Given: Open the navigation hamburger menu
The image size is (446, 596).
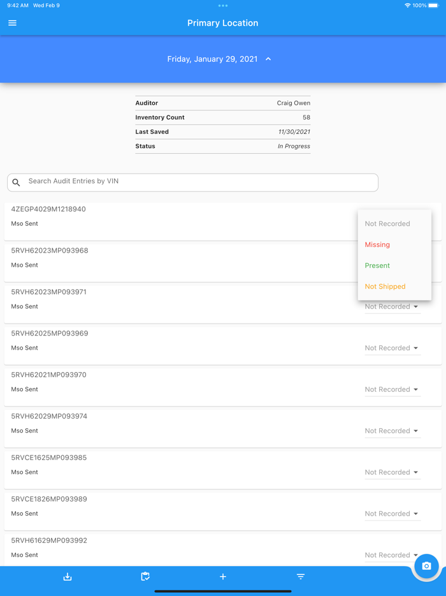Looking at the screenshot, I should 12,22.
